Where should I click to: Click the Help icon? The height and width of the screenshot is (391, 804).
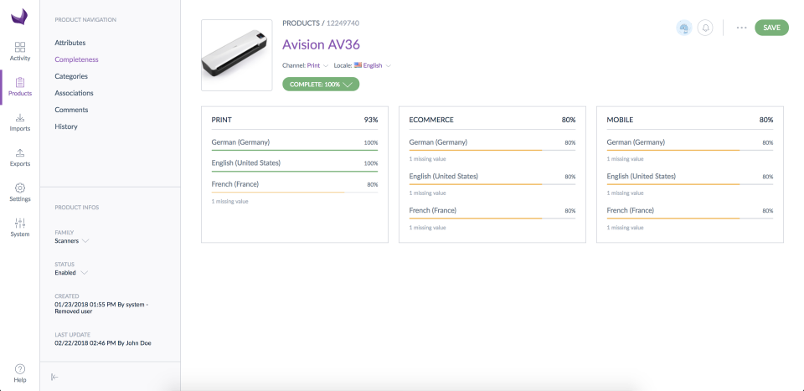click(x=19, y=373)
